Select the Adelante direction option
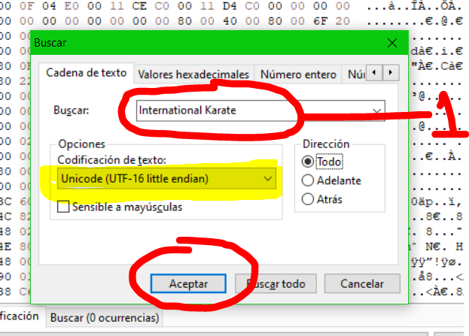Screen dimensions: 469x336 307,180
